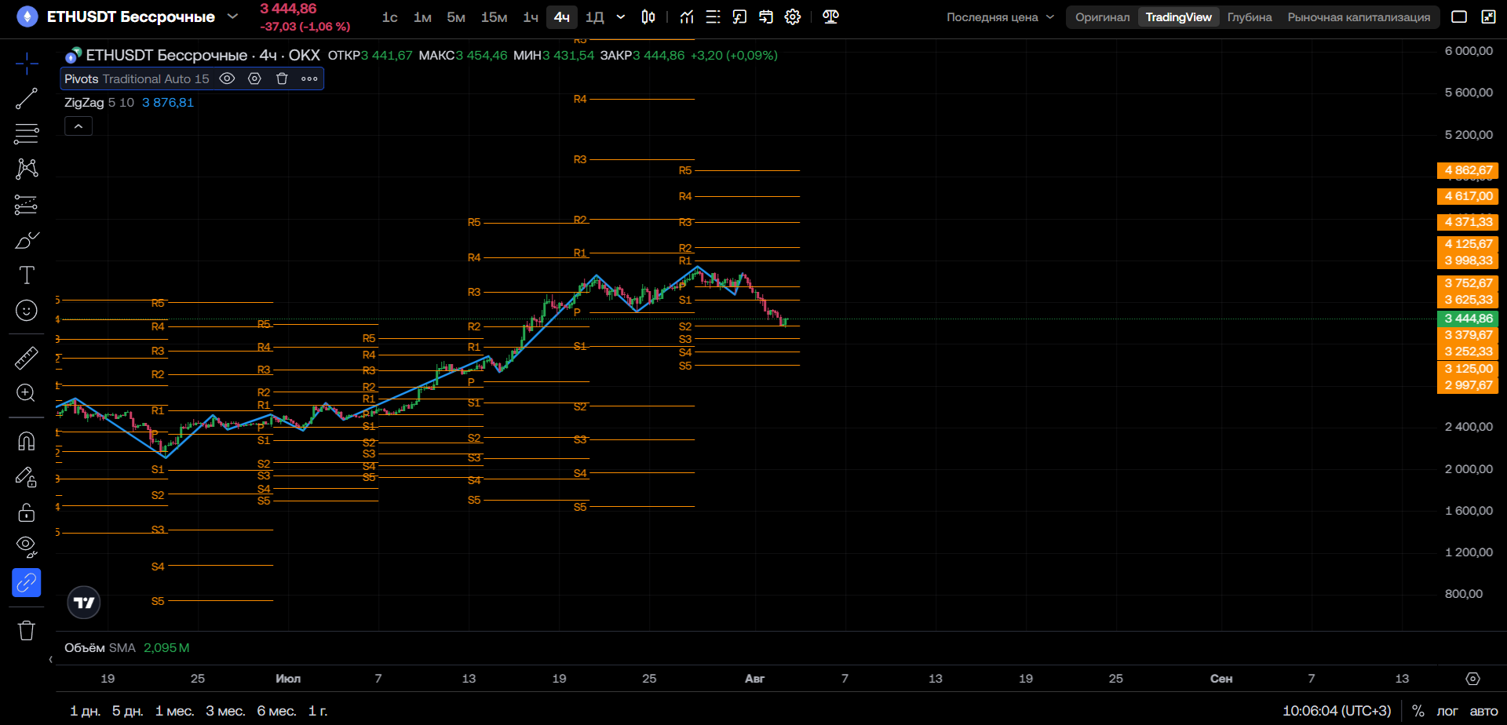Select the TradingView chart tab
This screenshot has height=725, width=1507.
tap(1178, 17)
